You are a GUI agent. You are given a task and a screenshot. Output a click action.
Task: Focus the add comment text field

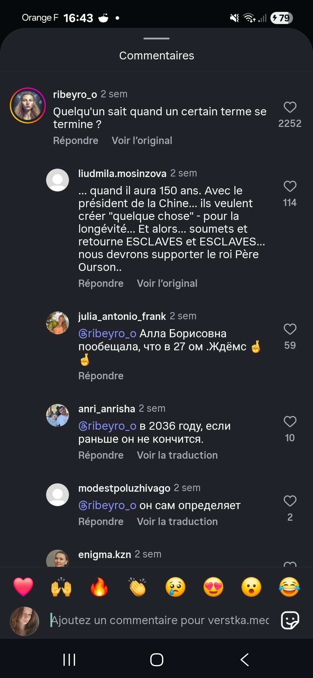click(x=159, y=620)
